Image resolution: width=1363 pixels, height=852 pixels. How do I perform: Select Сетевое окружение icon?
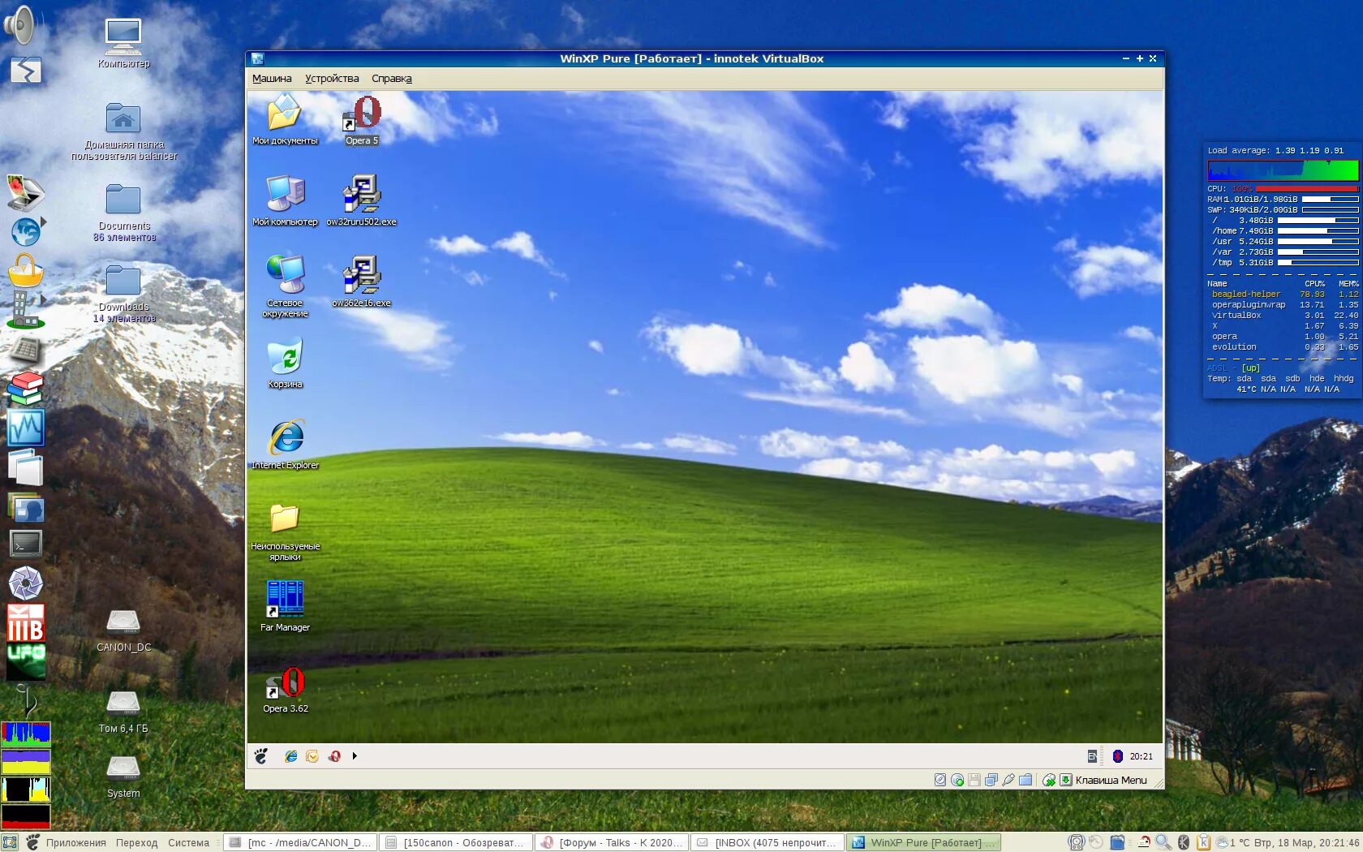click(x=285, y=286)
